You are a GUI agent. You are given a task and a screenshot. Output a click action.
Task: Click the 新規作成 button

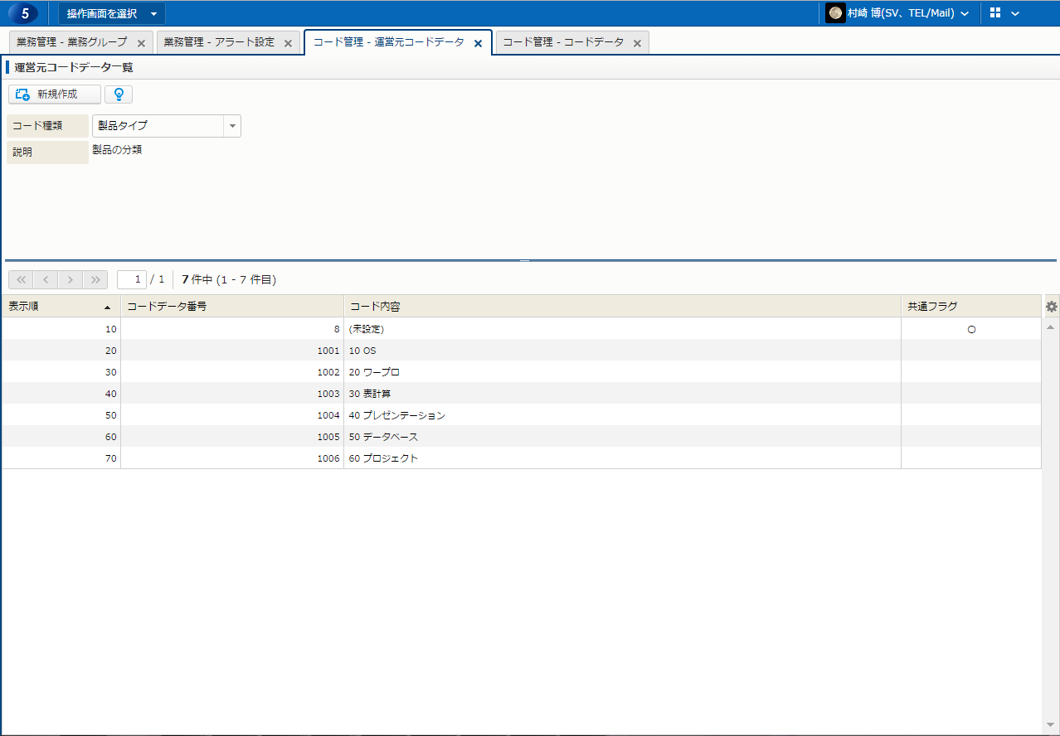pyautogui.click(x=55, y=94)
